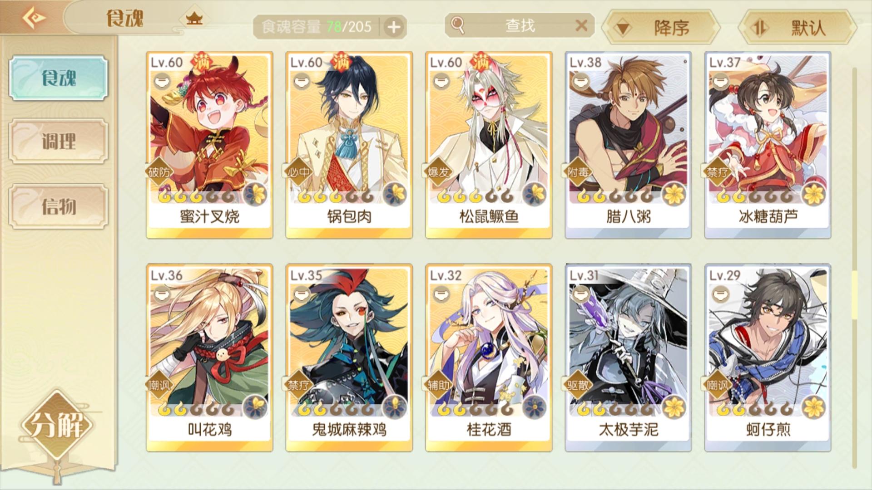Click the 驱散 tag on 太极芋泥
Viewport: 872px width, 490px height.
click(x=578, y=385)
